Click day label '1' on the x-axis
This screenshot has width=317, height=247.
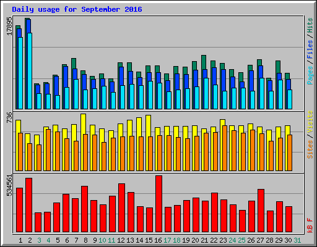pyautogui.click(x=20, y=240)
